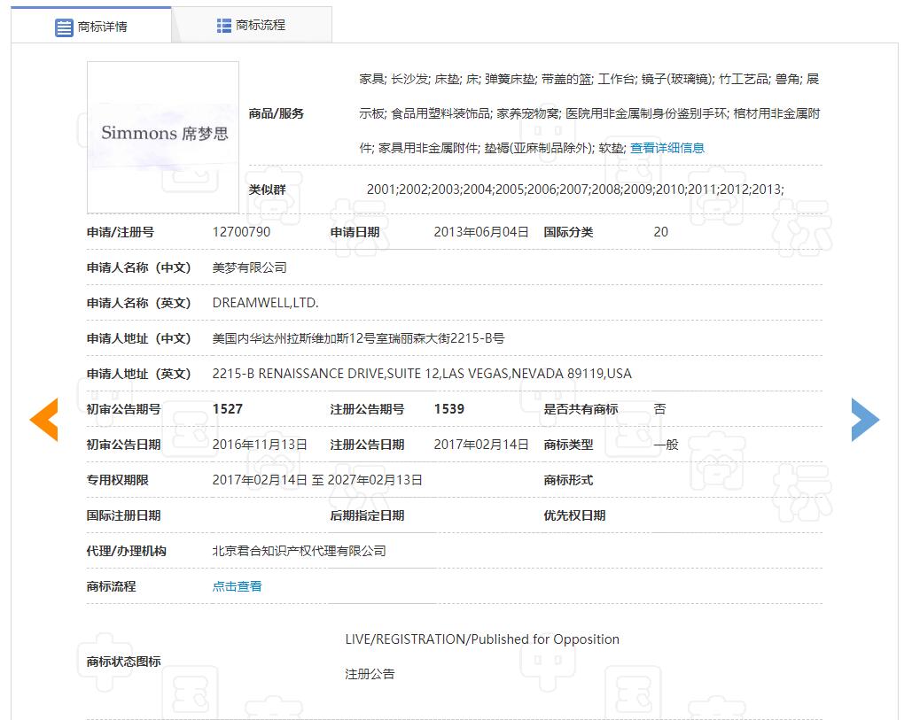Click the 代理/办理机构 label
The height and width of the screenshot is (720, 912).
tap(126, 551)
